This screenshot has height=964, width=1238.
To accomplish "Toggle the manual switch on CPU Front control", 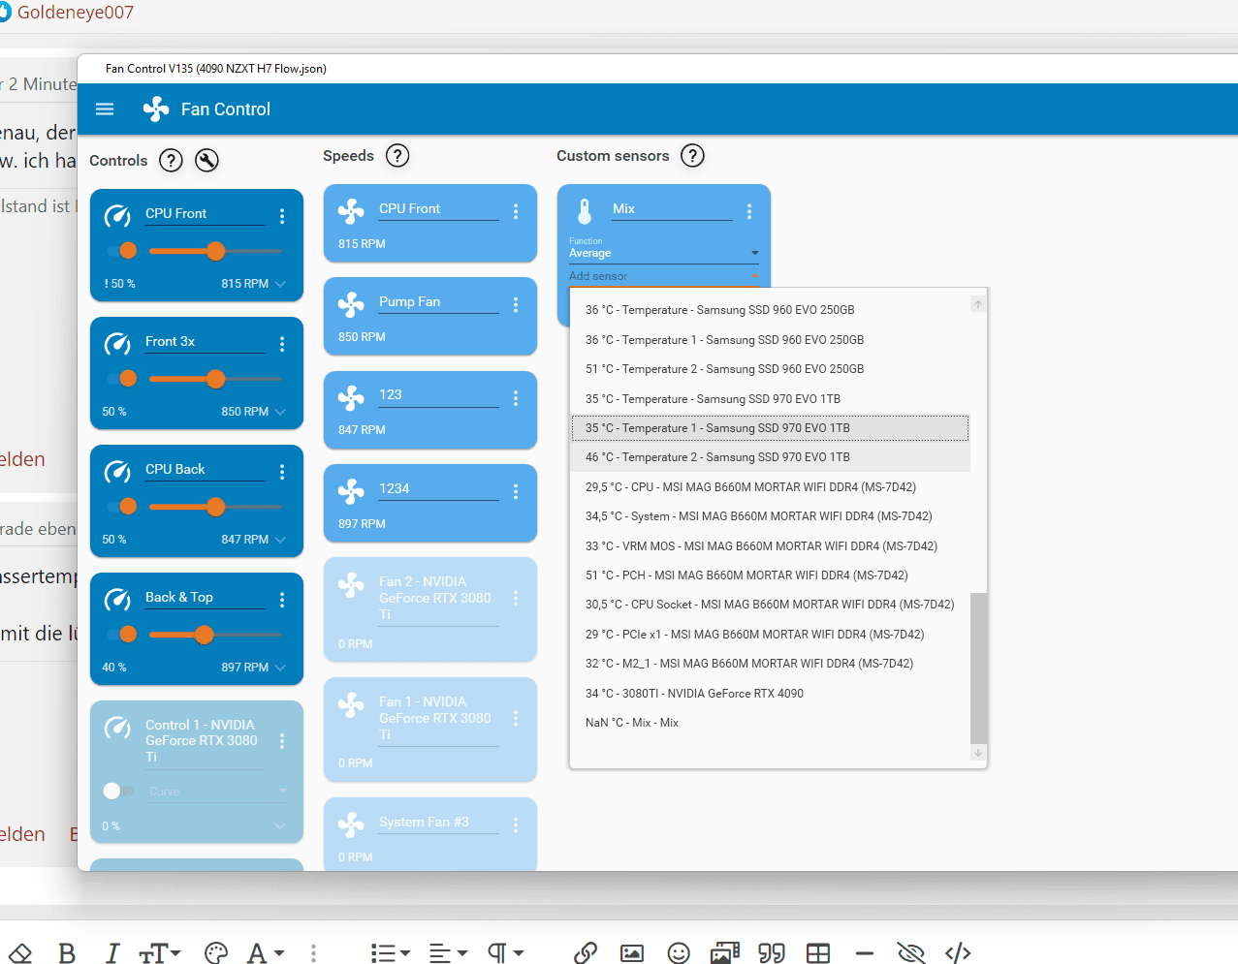I will point(122,251).
